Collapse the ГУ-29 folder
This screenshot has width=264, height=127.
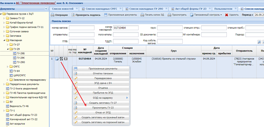tap(7, 49)
